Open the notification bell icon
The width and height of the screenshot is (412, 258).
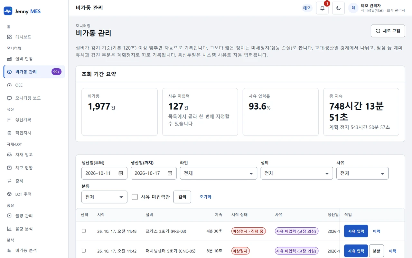click(323, 8)
